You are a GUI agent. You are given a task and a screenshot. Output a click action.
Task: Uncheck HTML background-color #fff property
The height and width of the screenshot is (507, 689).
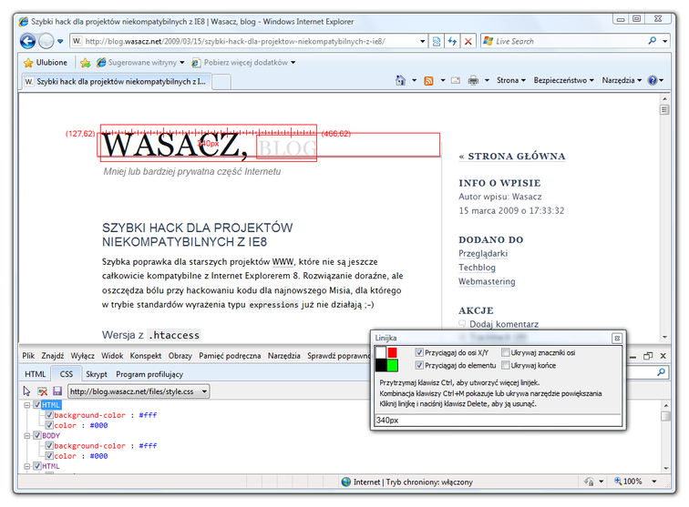49,415
